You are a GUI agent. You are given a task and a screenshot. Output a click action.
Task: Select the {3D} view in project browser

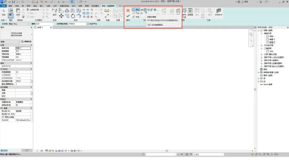pos(271,51)
